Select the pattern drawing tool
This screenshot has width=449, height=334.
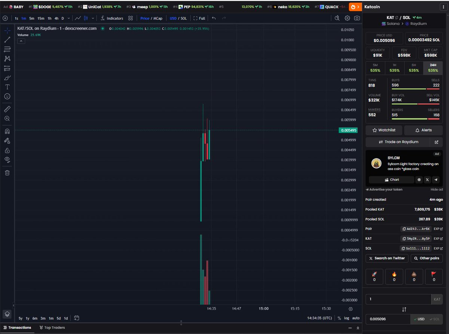7,58
